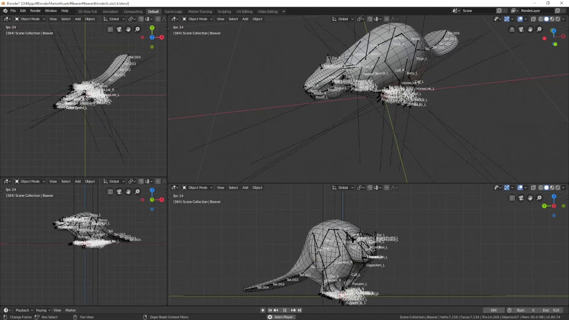
Task: Open the Add menu in bottom-left viewport
Action: click(78, 181)
